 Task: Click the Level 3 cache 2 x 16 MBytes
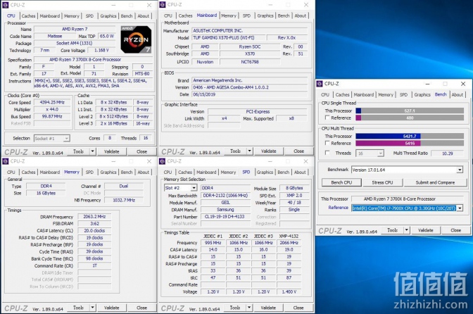(114, 123)
